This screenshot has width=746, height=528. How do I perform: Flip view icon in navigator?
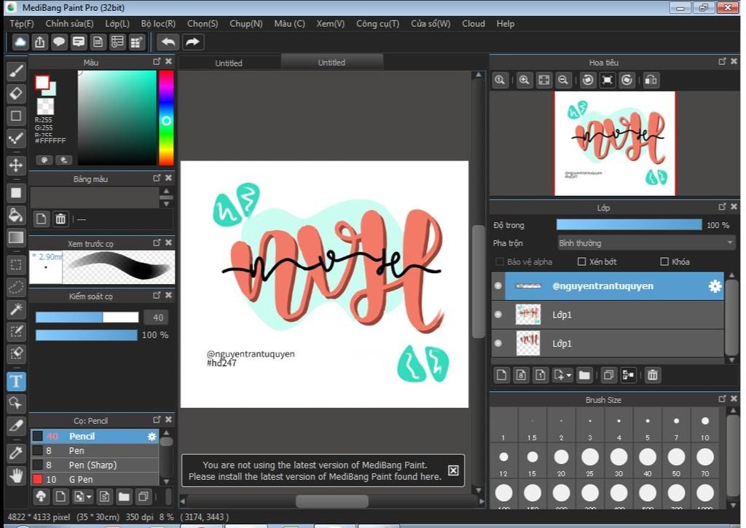coord(651,80)
